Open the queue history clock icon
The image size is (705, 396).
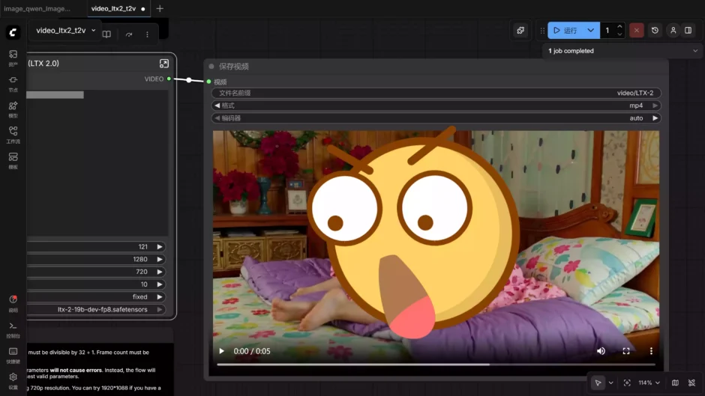[655, 31]
